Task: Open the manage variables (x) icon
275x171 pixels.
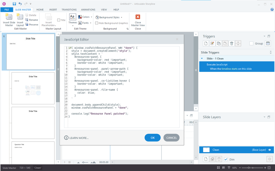Action: 268,43
